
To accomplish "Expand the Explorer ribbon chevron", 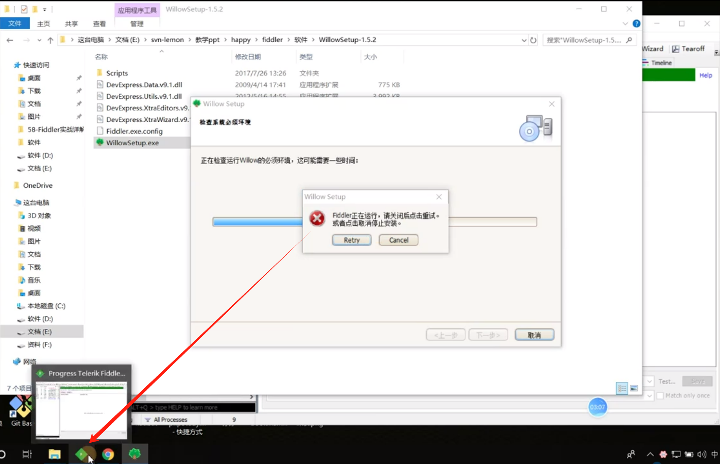I will click(x=625, y=24).
